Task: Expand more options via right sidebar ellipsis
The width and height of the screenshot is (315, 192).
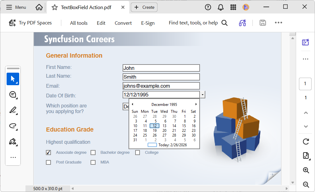Action: click(x=305, y=59)
